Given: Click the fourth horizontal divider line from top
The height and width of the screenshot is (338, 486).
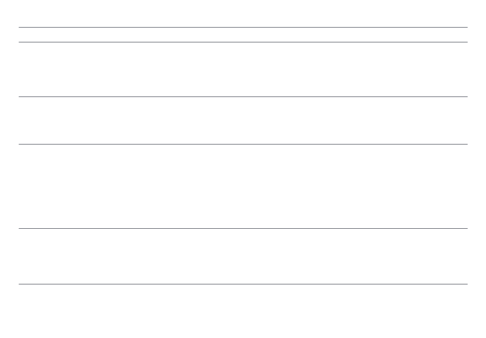Looking at the screenshot, I should [x=243, y=144].
